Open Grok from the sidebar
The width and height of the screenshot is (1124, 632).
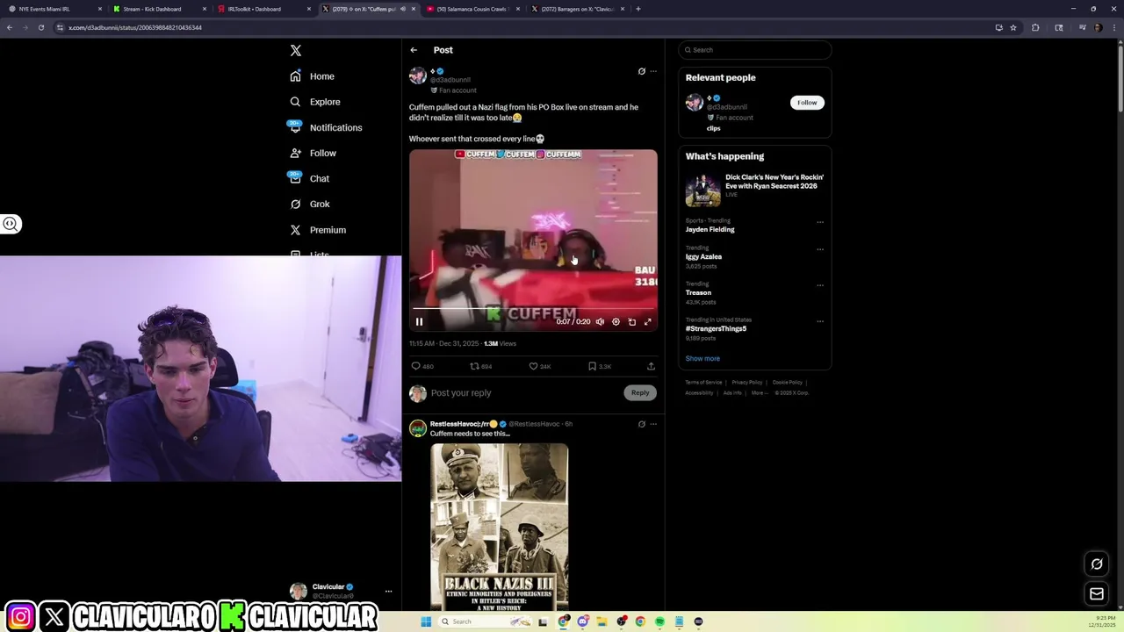pyautogui.click(x=310, y=204)
